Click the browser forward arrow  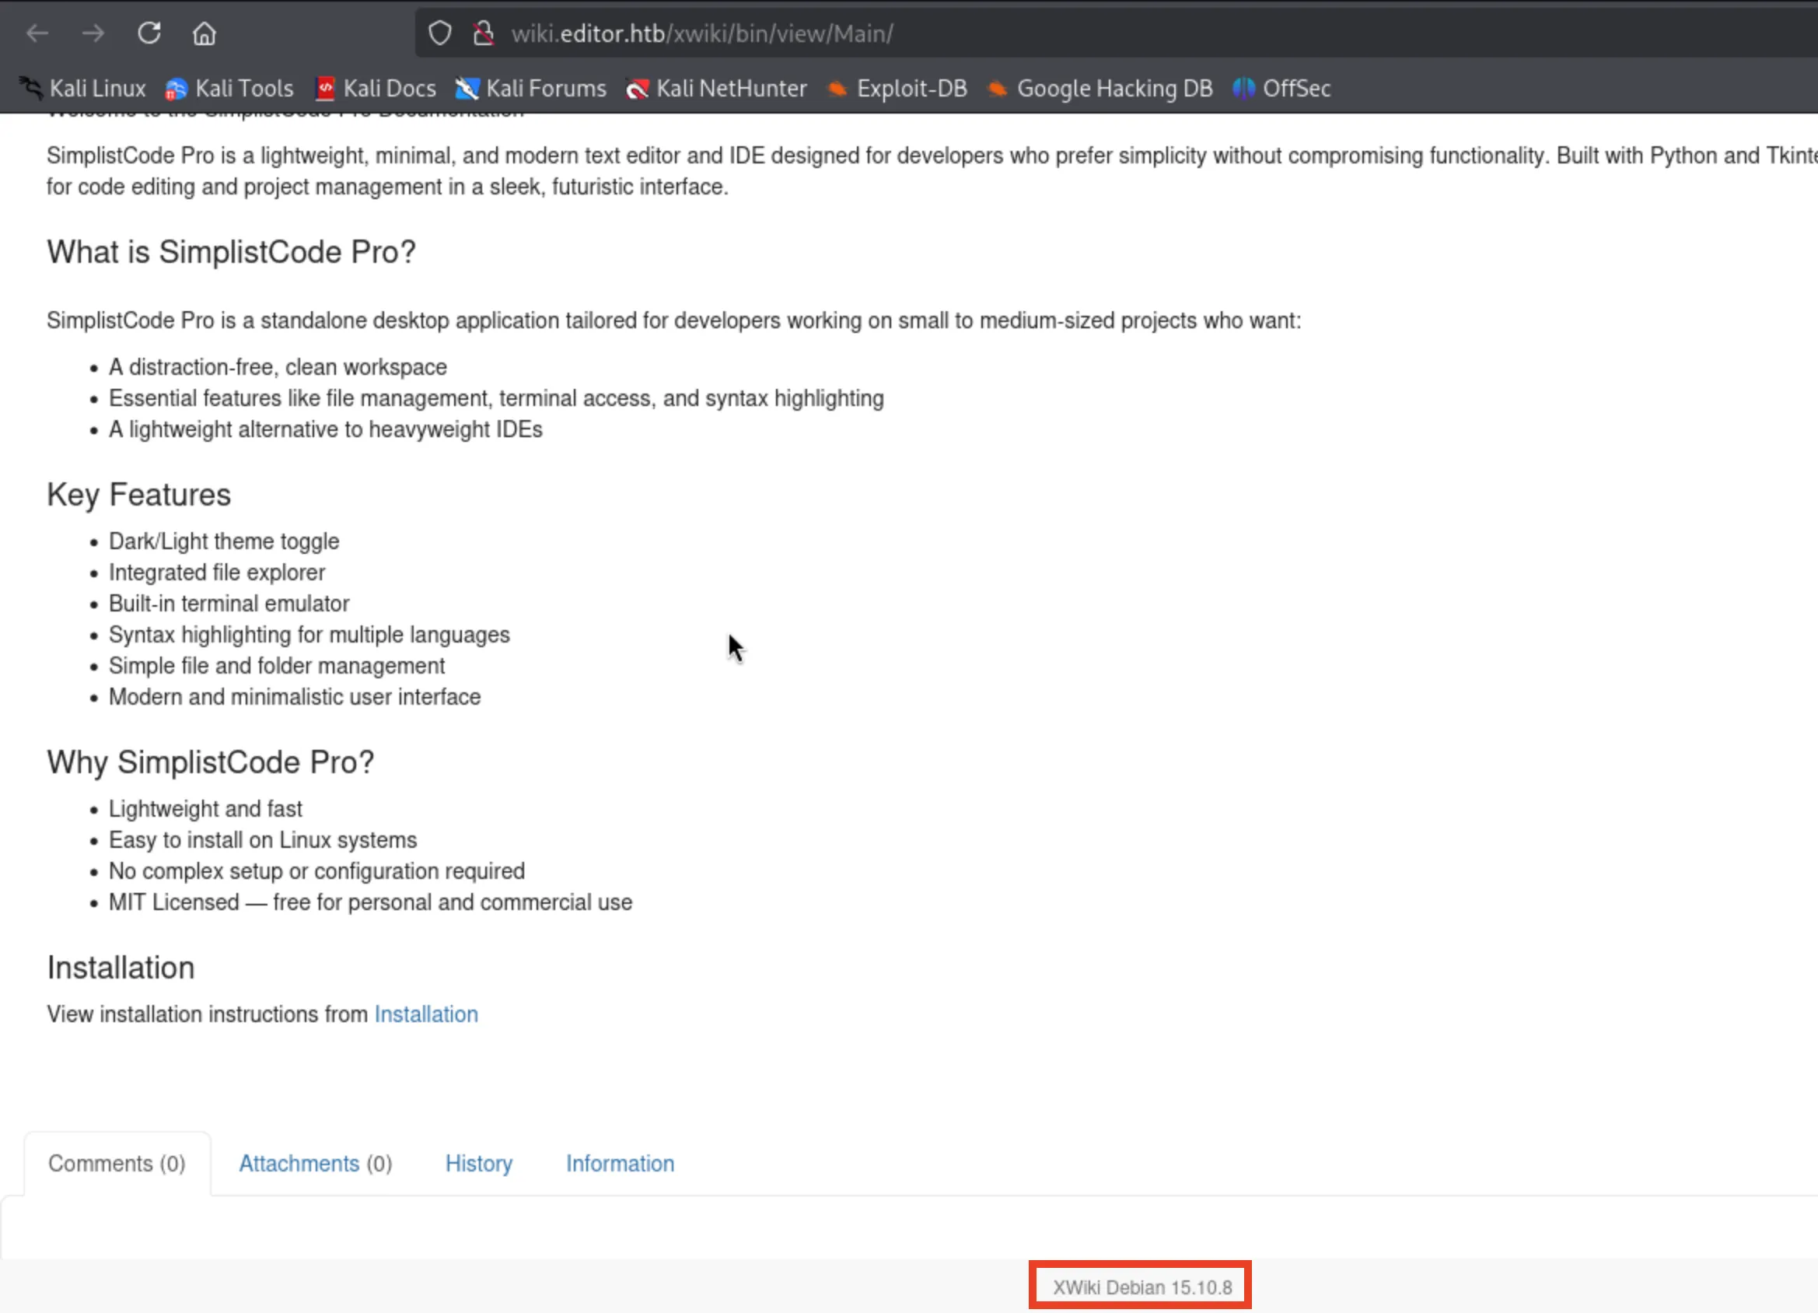tap(93, 33)
